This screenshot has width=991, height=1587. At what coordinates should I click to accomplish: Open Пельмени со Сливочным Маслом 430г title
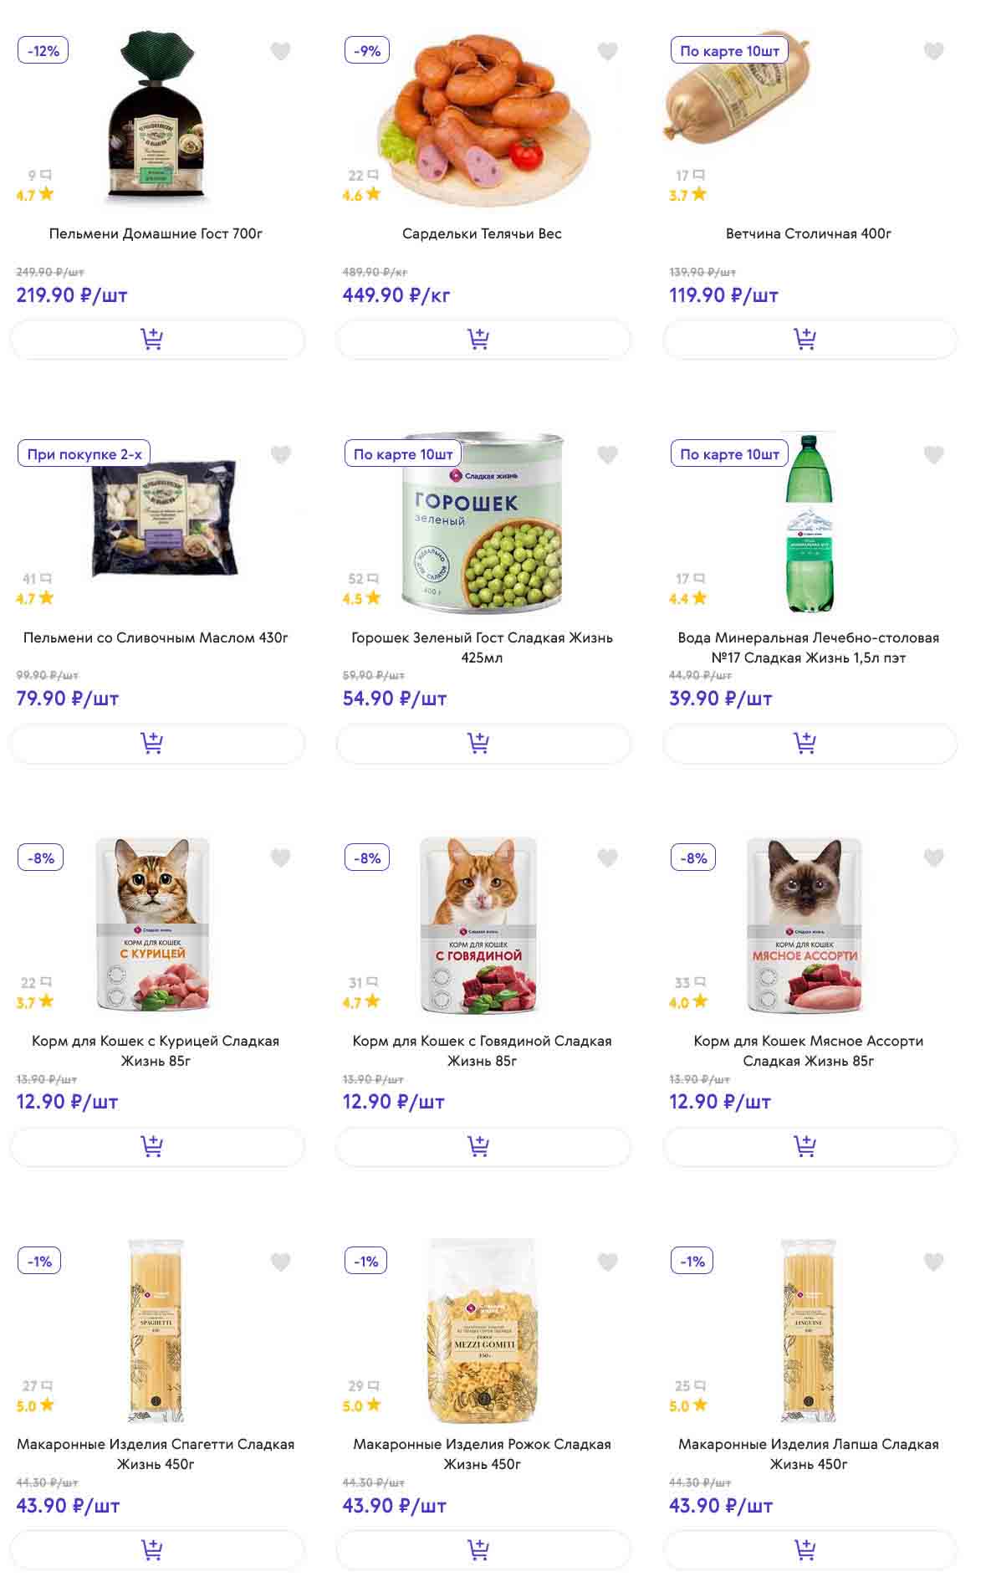pos(156,637)
